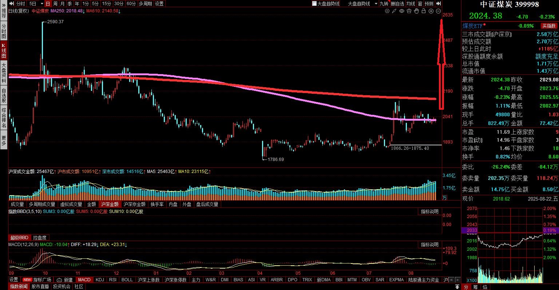Select the 筹 tab at bottom right
The height and width of the screenshot is (290, 559).
476,287
